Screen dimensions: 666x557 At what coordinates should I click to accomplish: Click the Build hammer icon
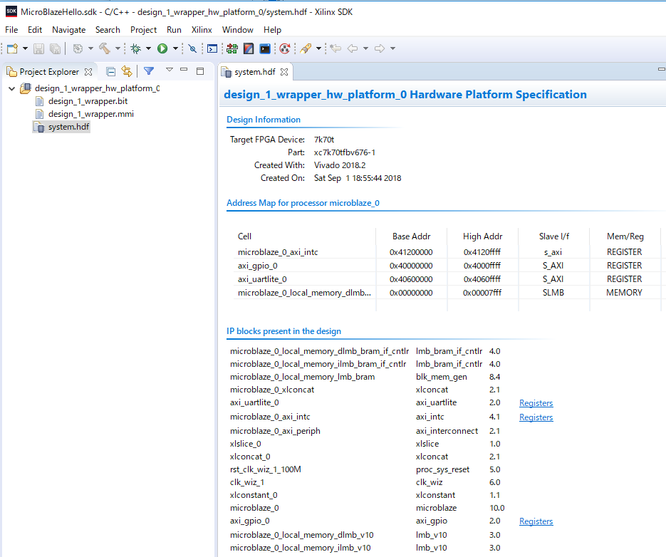pos(105,48)
